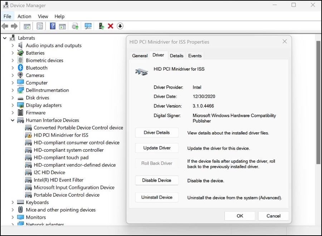Screen dimensions: 322x236
Task: Click Enable device green arrow toolbar icon
Action: tap(101, 26)
